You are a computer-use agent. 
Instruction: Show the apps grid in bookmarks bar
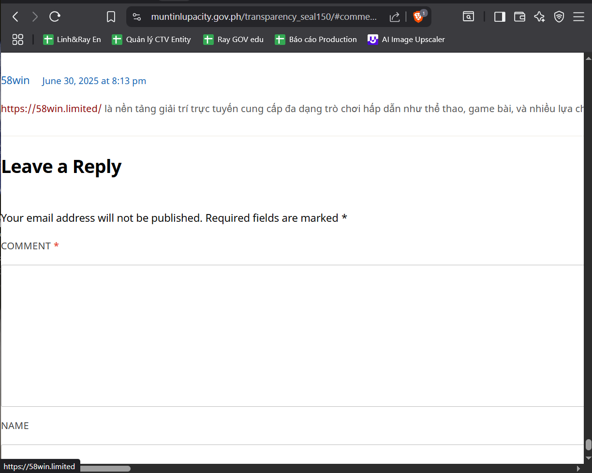pos(18,40)
